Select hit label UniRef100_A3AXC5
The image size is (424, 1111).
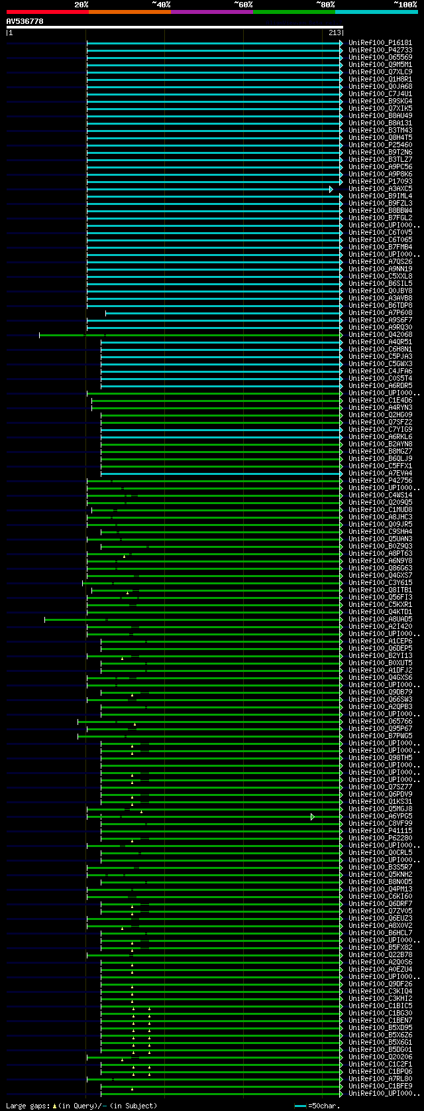pyautogui.click(x=380, y=188)
